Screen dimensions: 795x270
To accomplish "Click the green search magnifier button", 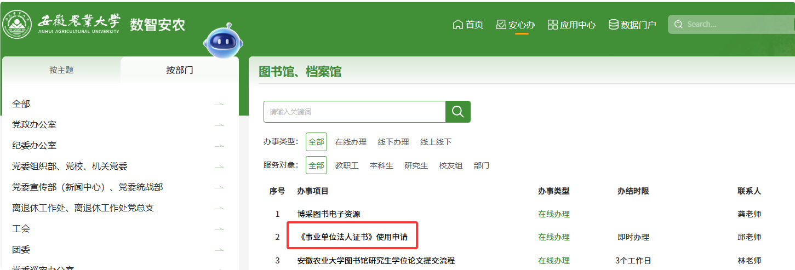I will 457,112.
